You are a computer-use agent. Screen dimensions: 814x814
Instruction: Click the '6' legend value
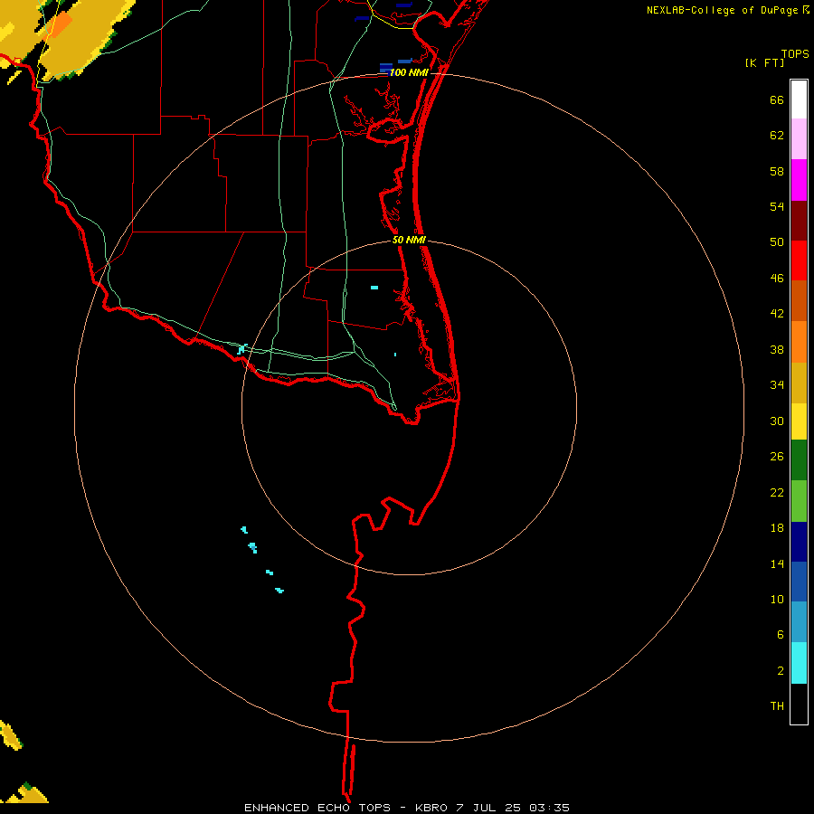(781, 634)
